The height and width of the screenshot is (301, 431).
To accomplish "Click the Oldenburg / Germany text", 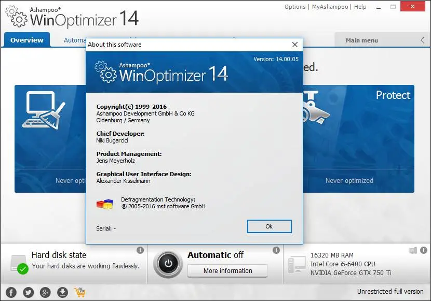I will click(x=123, y=120).
